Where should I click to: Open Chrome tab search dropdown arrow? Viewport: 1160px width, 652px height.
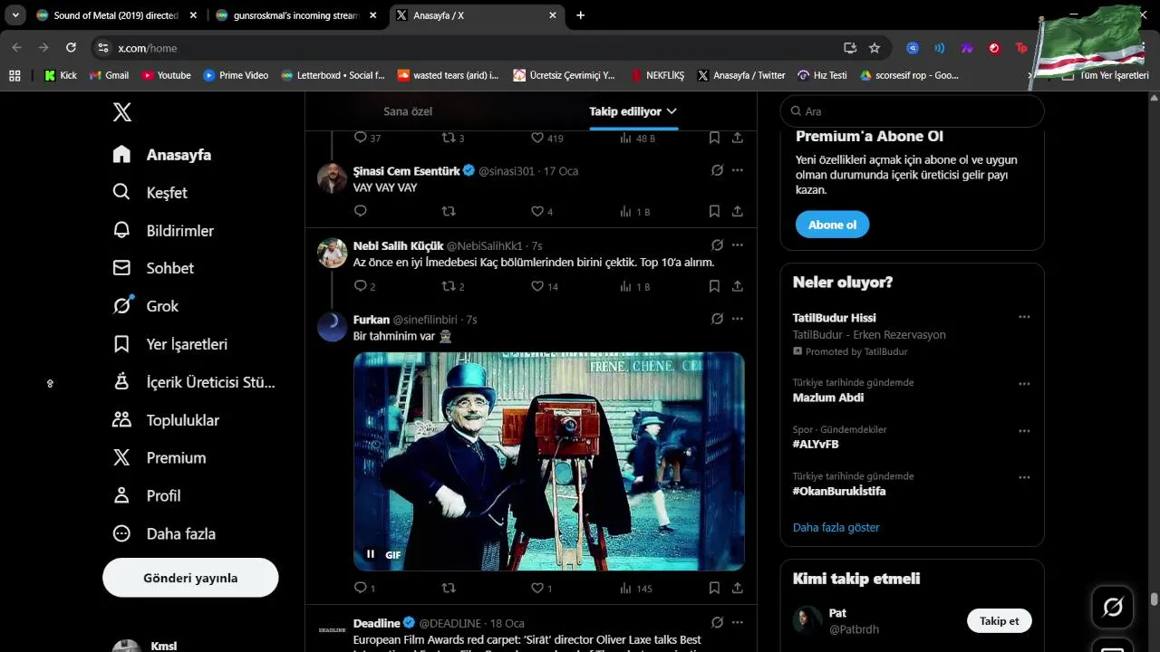15,15
